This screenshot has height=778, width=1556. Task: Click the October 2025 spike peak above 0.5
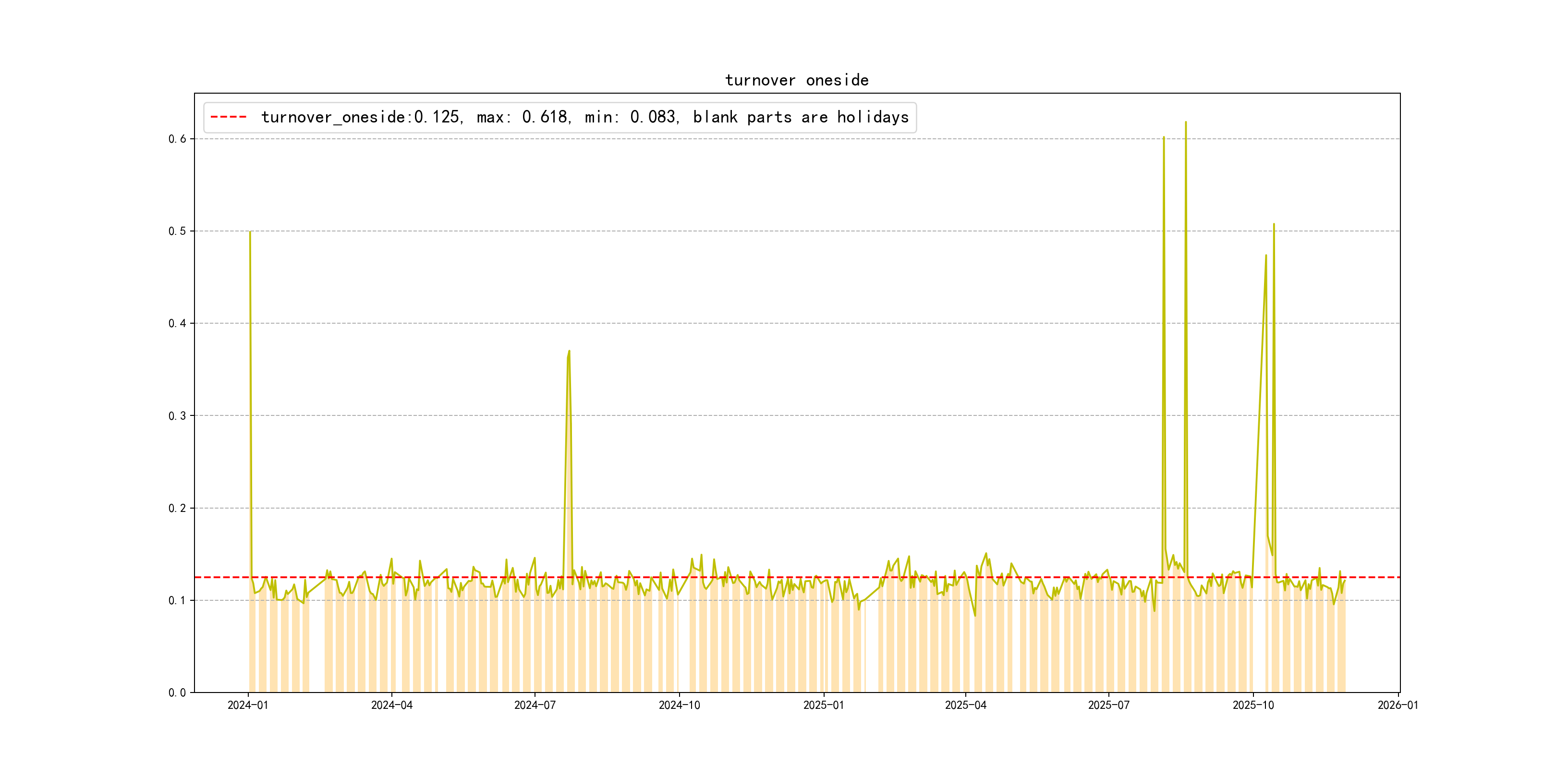(1274, 225)
